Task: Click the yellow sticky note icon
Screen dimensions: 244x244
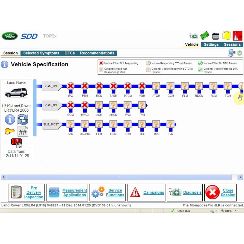Action: click(226, 36)
